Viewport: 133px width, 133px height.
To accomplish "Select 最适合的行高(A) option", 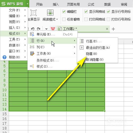I will coord(98,48).
